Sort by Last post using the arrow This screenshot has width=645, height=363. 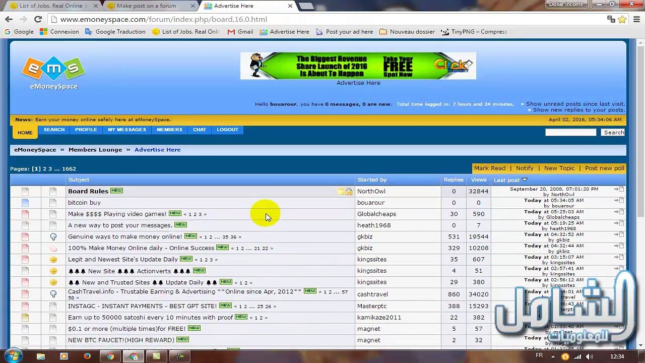[524, 180]
